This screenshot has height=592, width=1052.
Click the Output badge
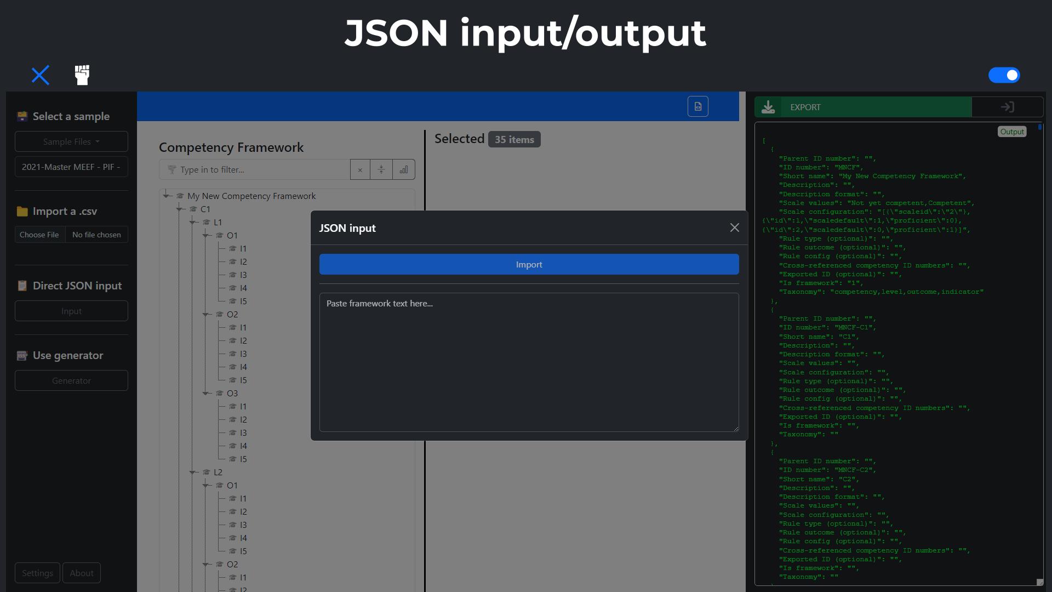coord(1012,132)
